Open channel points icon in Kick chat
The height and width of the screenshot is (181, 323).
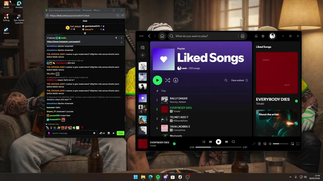(102, 133)
